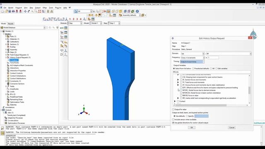Click the frequency 'n' value field
This screenshot has height=149, width=265.
213,58
